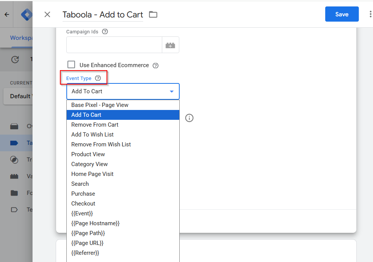Viewport: 373px width, 262px height.
Task: Click the blue Save button
Action: (342, 14)
